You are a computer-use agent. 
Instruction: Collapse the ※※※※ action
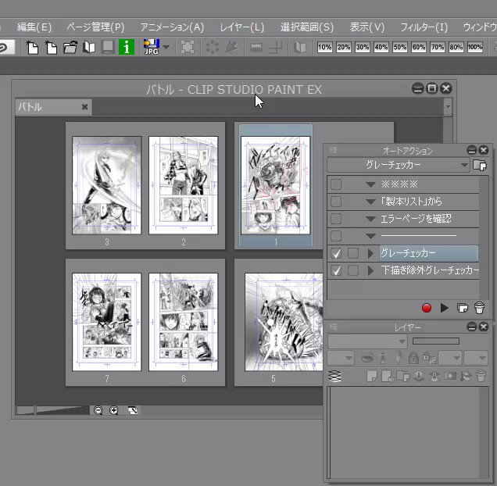[x=370, y=184]
